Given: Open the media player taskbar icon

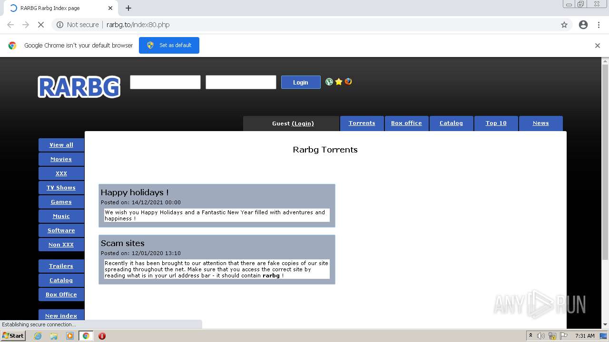Looking at the screenshot, I should click(x=70, y=336).
